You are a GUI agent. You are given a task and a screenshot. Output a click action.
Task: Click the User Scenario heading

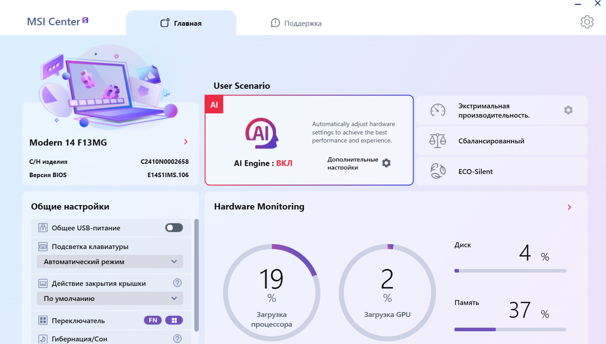click(242, 86)
